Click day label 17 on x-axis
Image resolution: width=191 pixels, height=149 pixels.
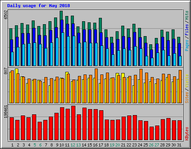click(101, 145)
